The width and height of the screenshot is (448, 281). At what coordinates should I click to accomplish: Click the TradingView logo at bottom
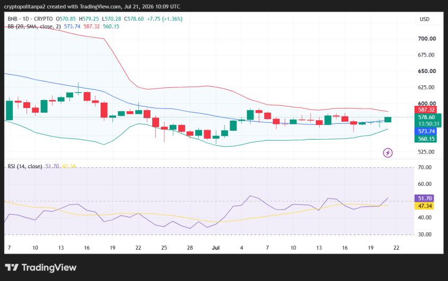(41, 268)
